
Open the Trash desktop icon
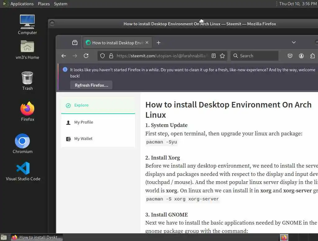(x=27, y=81)
